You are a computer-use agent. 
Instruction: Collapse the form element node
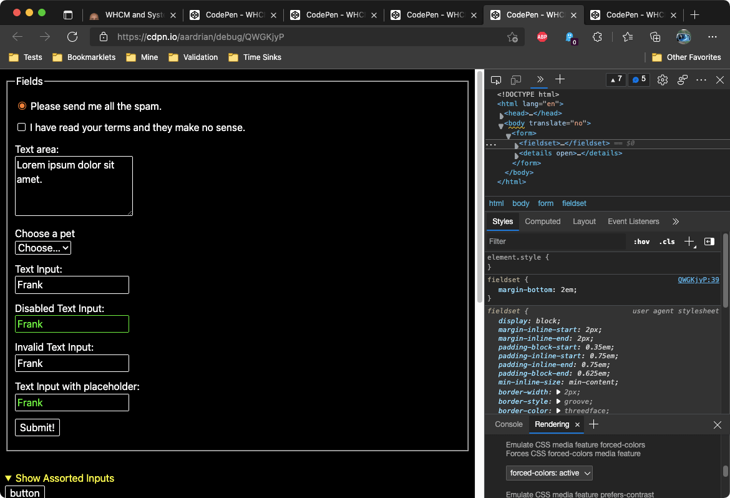pos(509,136)
